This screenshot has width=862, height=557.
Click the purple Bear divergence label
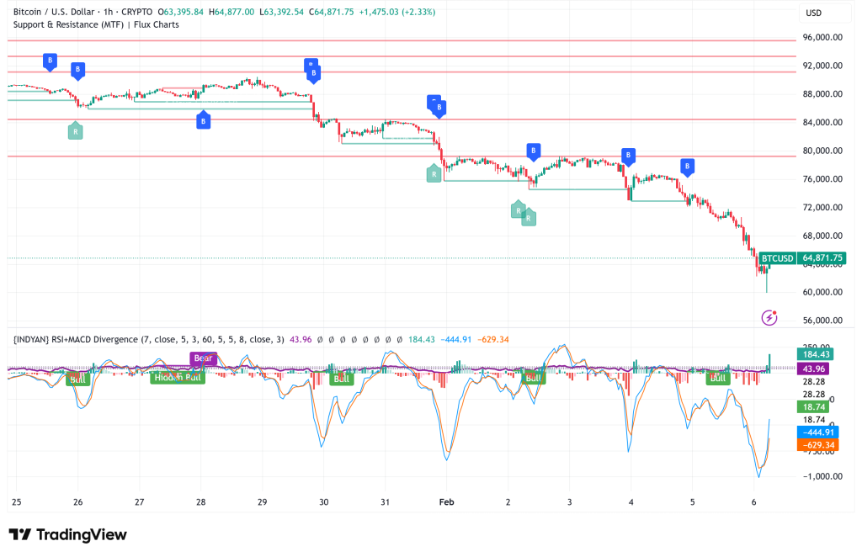click(204, 358)
